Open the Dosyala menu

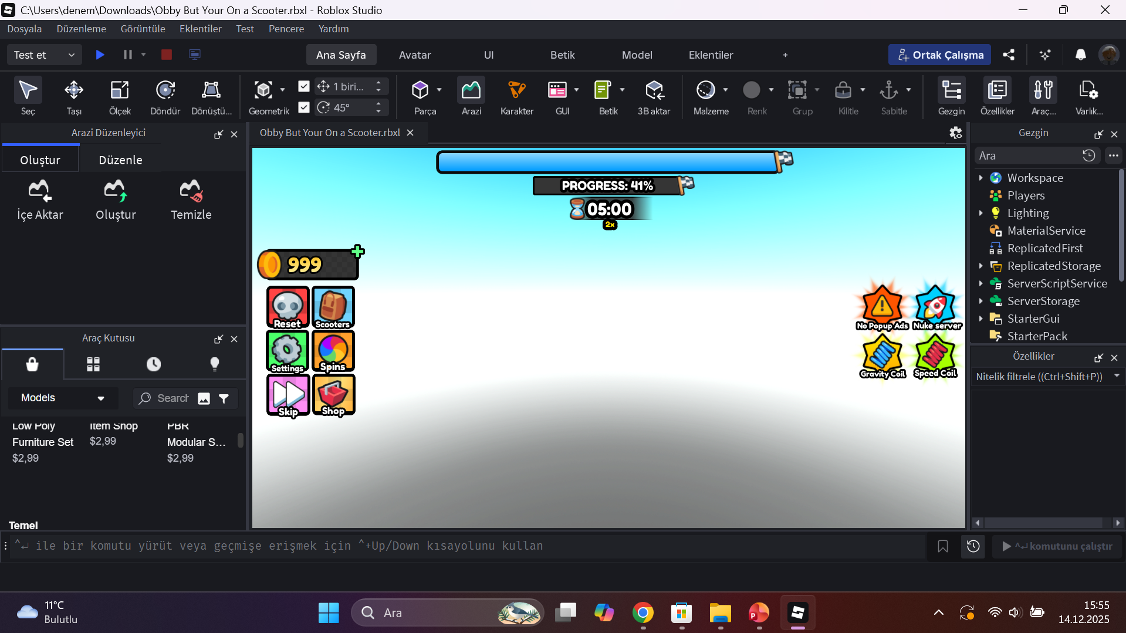click(x=25, y=29)
